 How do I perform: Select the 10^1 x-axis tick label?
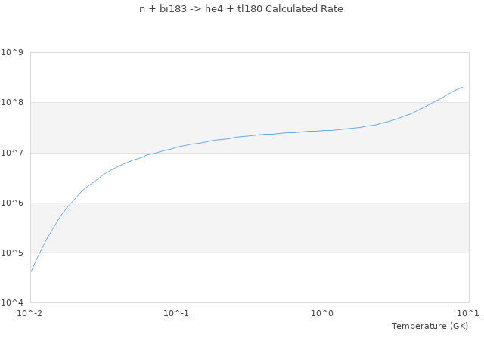[468, 313]
